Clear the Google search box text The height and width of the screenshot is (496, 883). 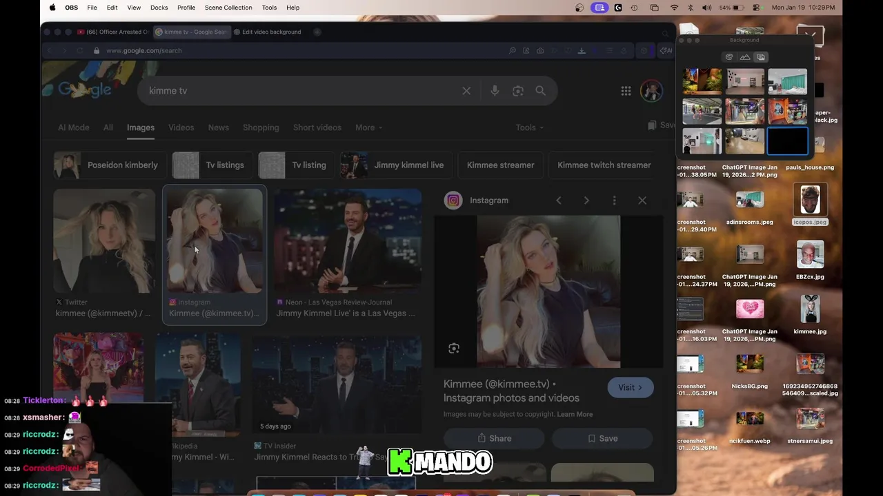466,91
